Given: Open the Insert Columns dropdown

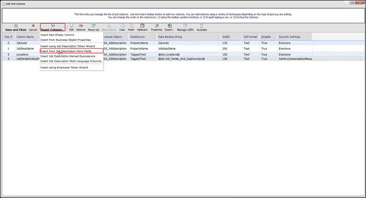Looking at the screenshot, I should pyautogui.click(x=53, y=28).
